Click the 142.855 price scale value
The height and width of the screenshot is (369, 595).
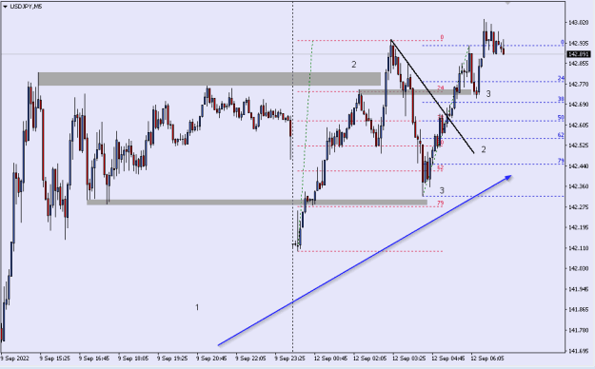click(x=578, y=64)
